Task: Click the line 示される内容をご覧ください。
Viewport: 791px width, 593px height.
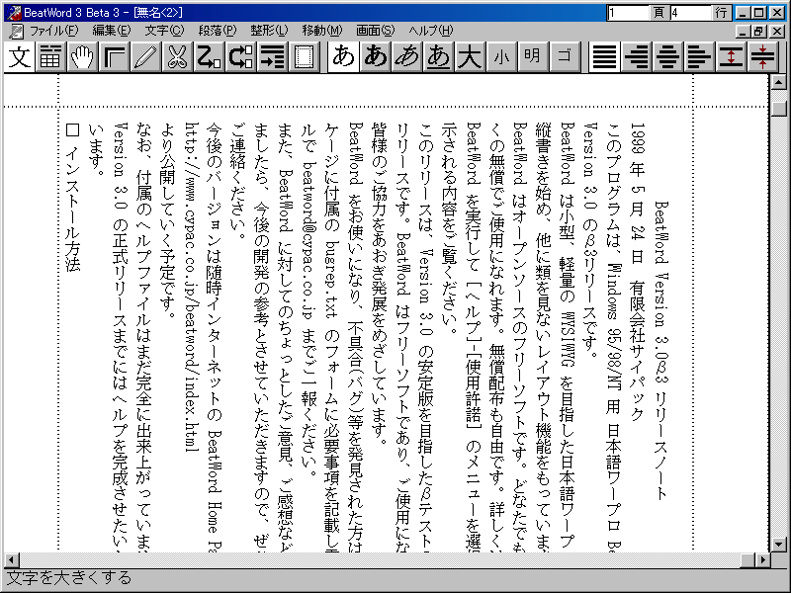Action: (450, 228)
